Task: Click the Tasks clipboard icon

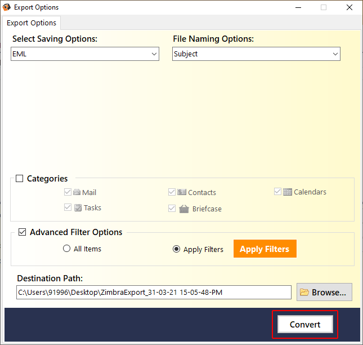Action: tap(78, 208)
